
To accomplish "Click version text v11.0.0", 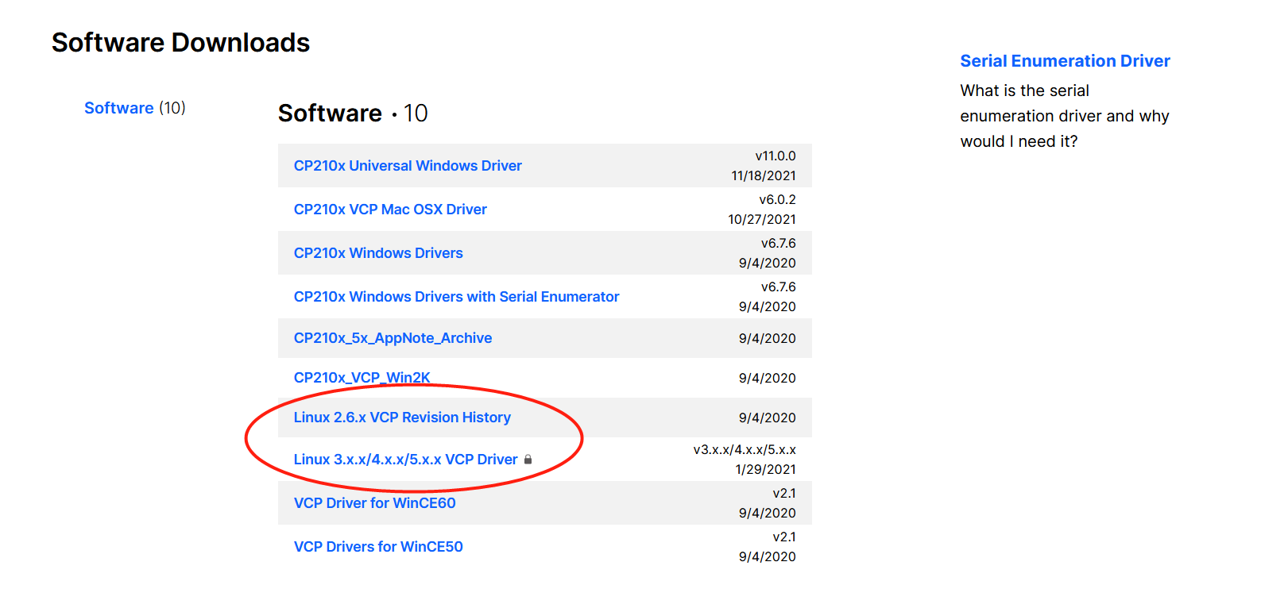I will pos(775,156).
